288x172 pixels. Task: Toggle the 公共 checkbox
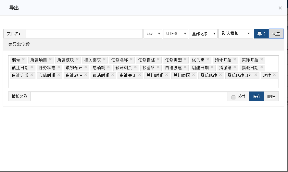coord(233,97)
